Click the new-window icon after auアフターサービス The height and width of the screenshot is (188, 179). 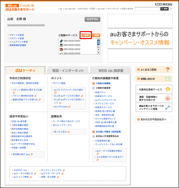pos(63,174)
